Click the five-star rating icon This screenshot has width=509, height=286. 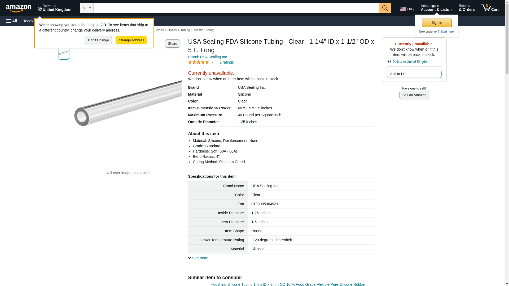point(199,62)
